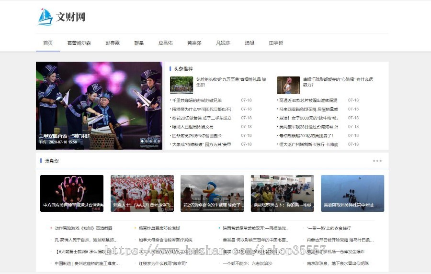Open the 黄宗泽 navigation tab

pyautogui.click(x=194, y=43)
